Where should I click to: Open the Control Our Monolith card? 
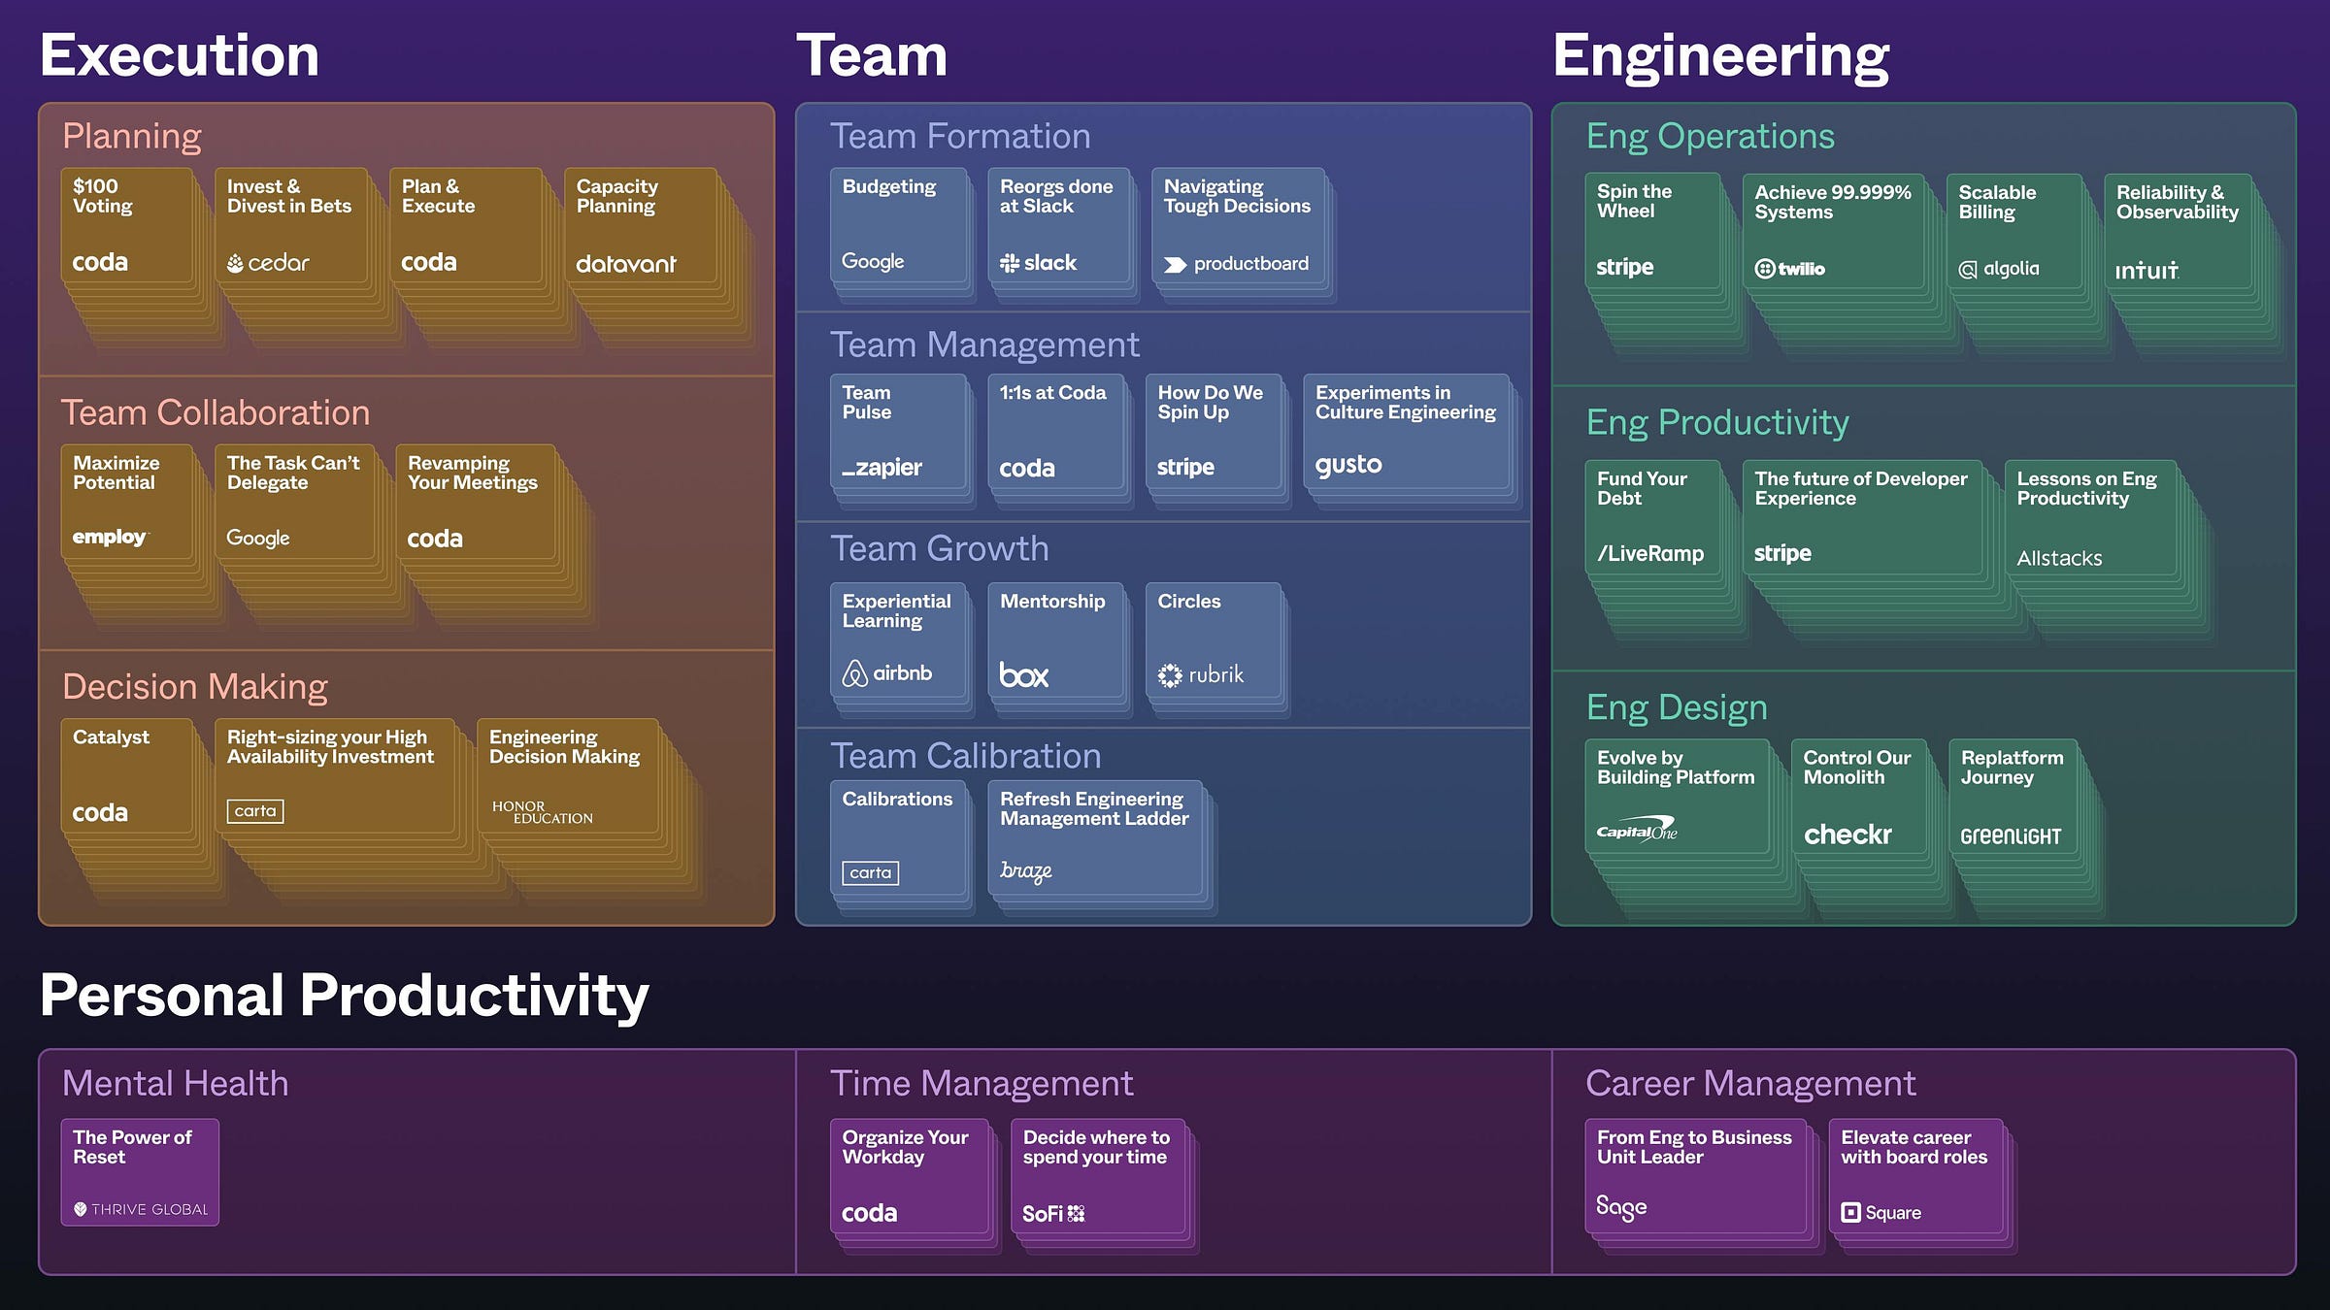tap(1858, 797)
